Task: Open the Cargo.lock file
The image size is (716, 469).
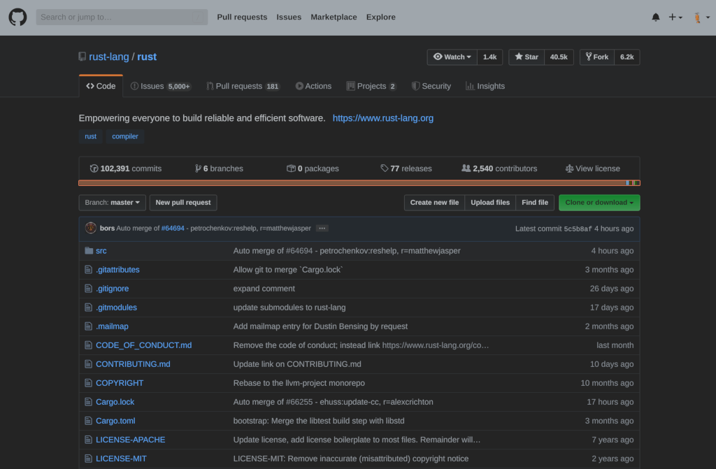Action: 115,402
